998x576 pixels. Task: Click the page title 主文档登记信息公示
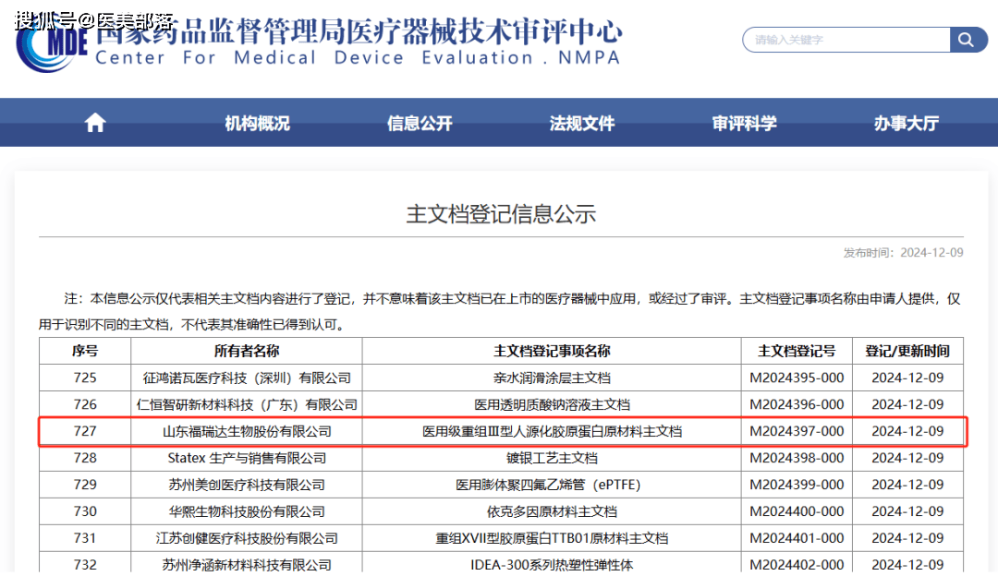[x=501, y=213]
